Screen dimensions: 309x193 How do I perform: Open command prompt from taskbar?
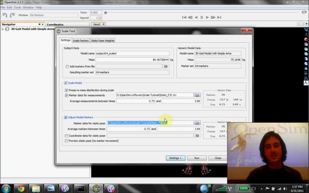(81, 189)
